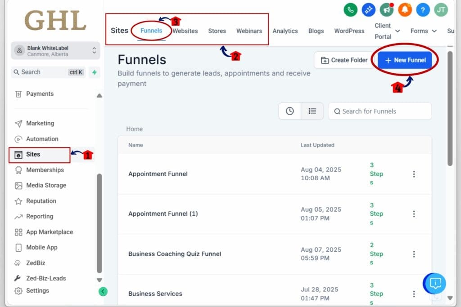Click 3 Steps for Appointment Funnel
Viewport: 461px width, 307px height.
(x=376, y=174)
